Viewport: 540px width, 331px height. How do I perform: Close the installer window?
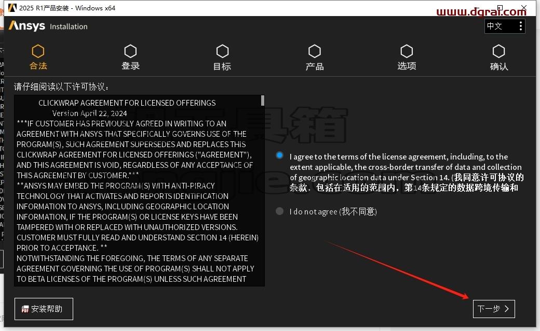(523, 8)
